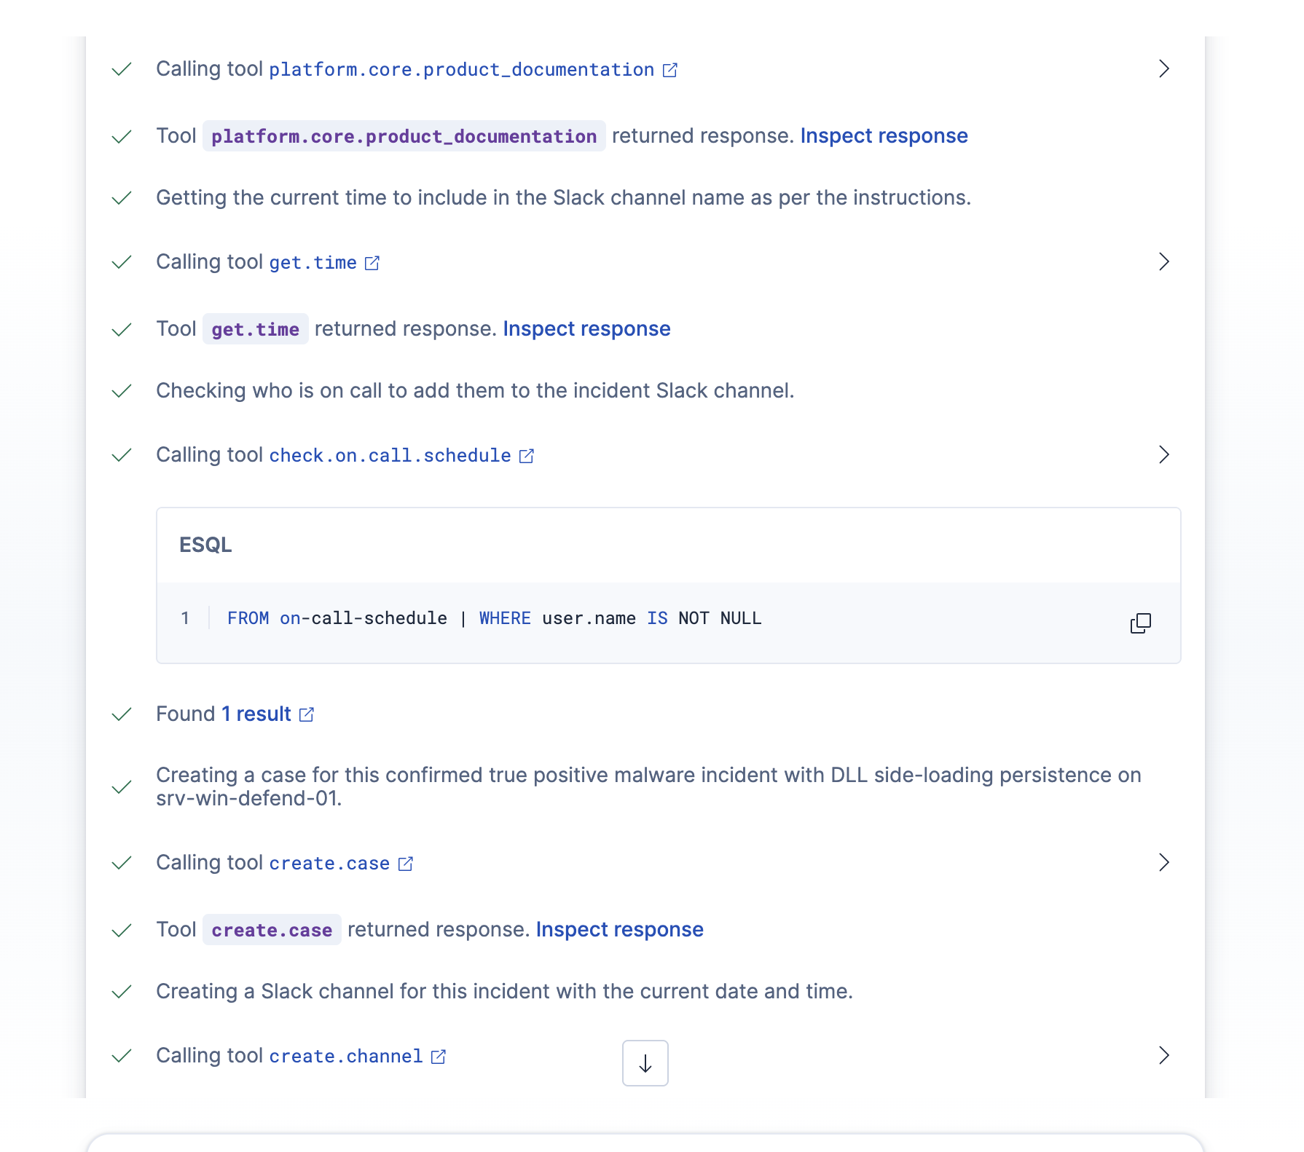
Task: Inspect response of the get.time tool
Action: 586,329
